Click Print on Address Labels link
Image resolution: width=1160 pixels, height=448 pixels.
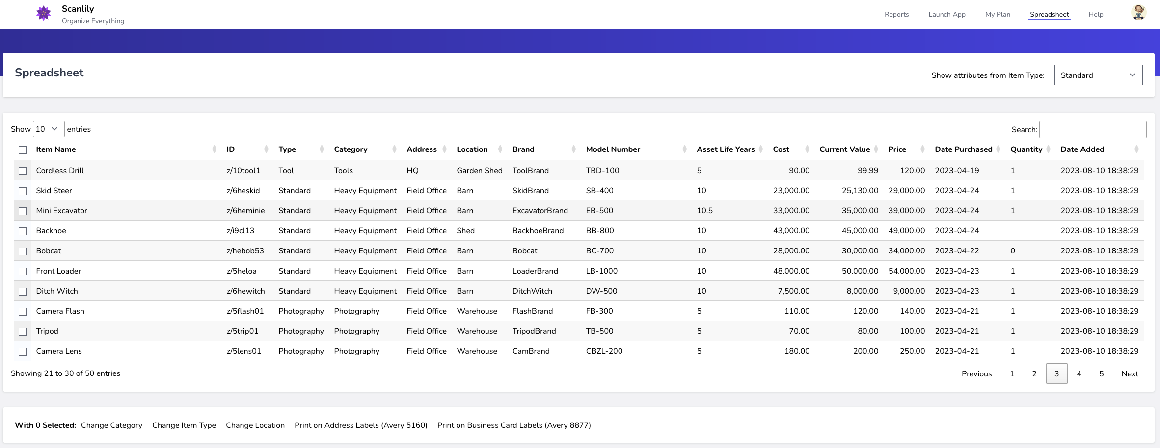point(361,425)
